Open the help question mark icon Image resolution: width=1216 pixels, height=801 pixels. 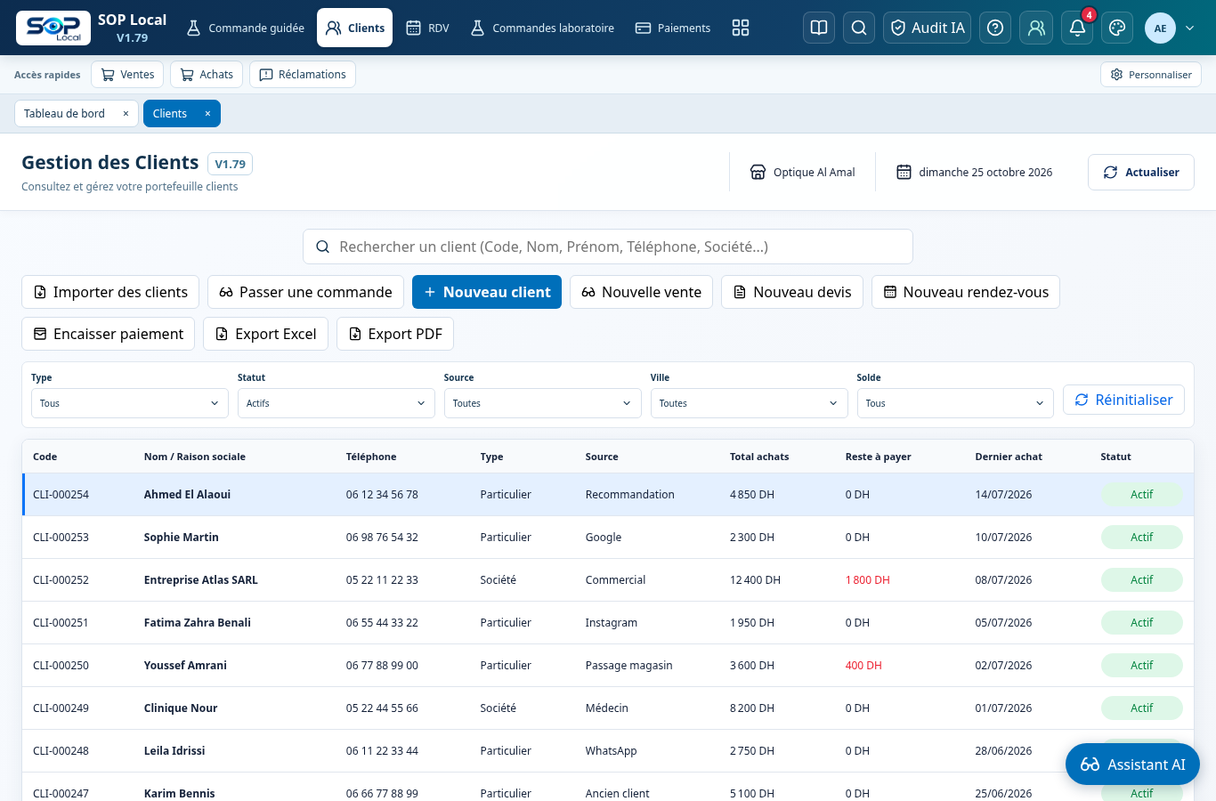click(x=995, y=28)
